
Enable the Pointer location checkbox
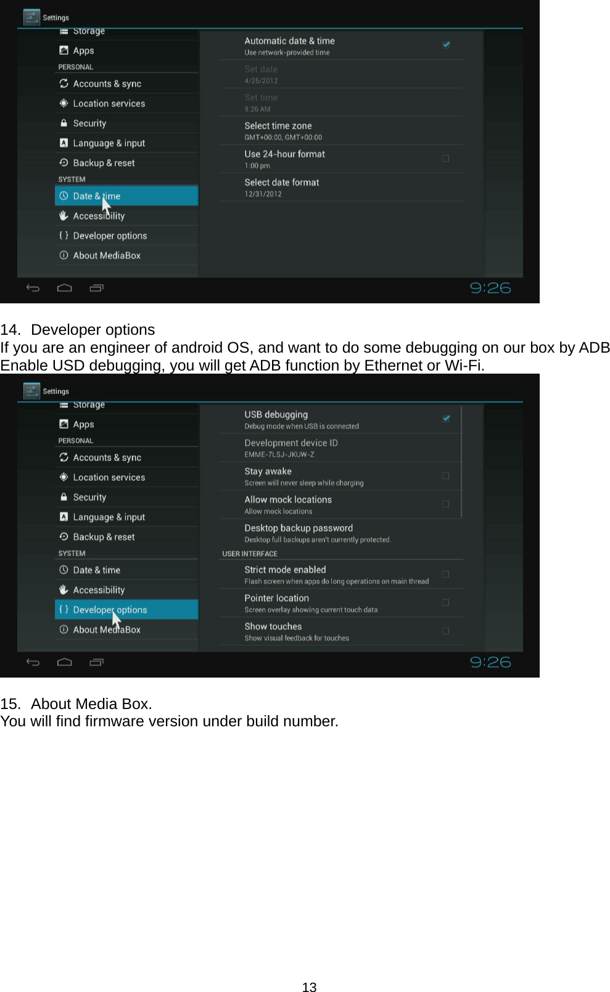pos(445,602)
